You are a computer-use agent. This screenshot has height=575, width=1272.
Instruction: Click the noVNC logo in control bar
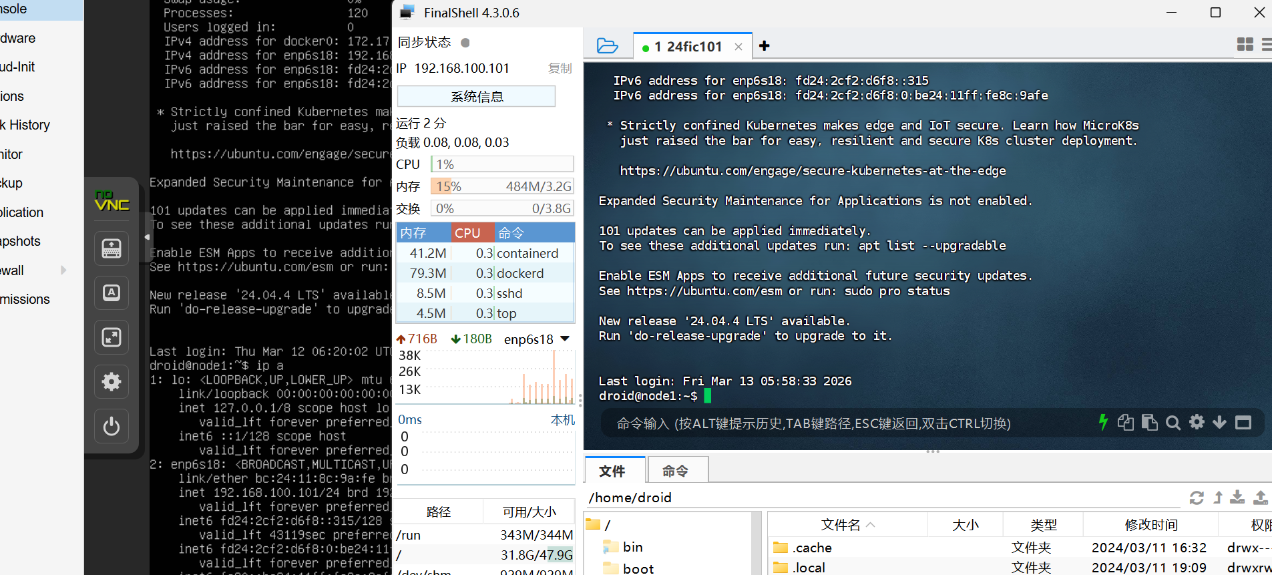112,201
